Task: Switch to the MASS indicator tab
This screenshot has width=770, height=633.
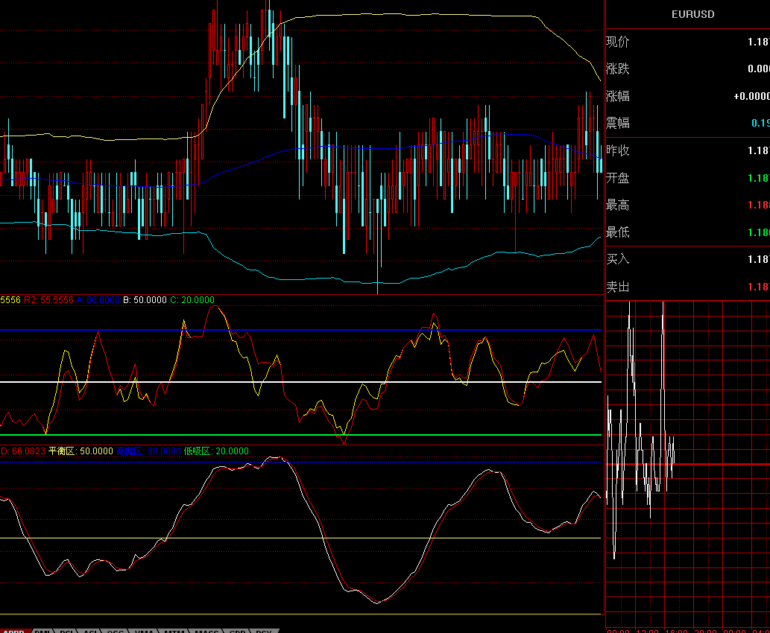Action: pyautogui.click(x=206, y=631)
